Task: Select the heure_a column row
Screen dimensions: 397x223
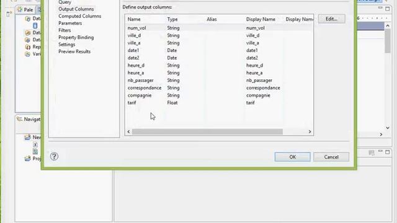Action: pyautogui.click(x=219, y=73)
